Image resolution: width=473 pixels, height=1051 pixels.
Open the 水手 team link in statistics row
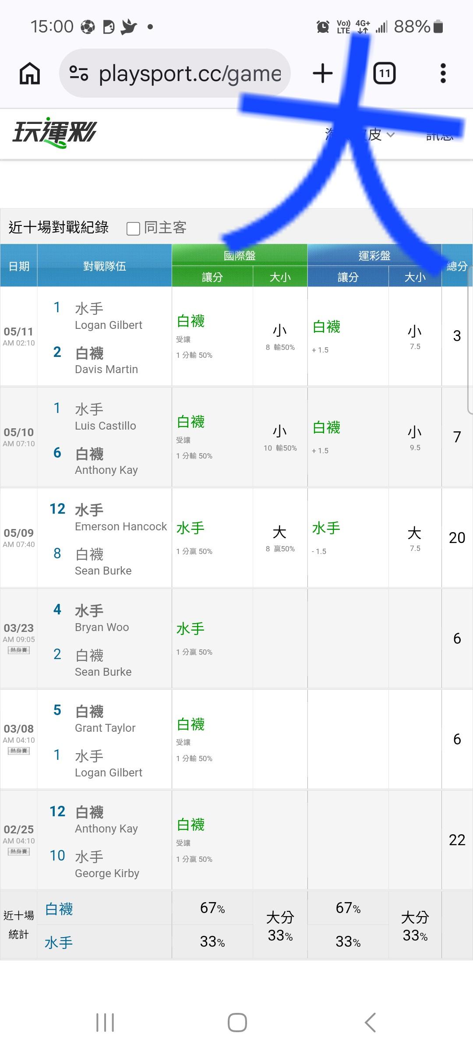58,942
